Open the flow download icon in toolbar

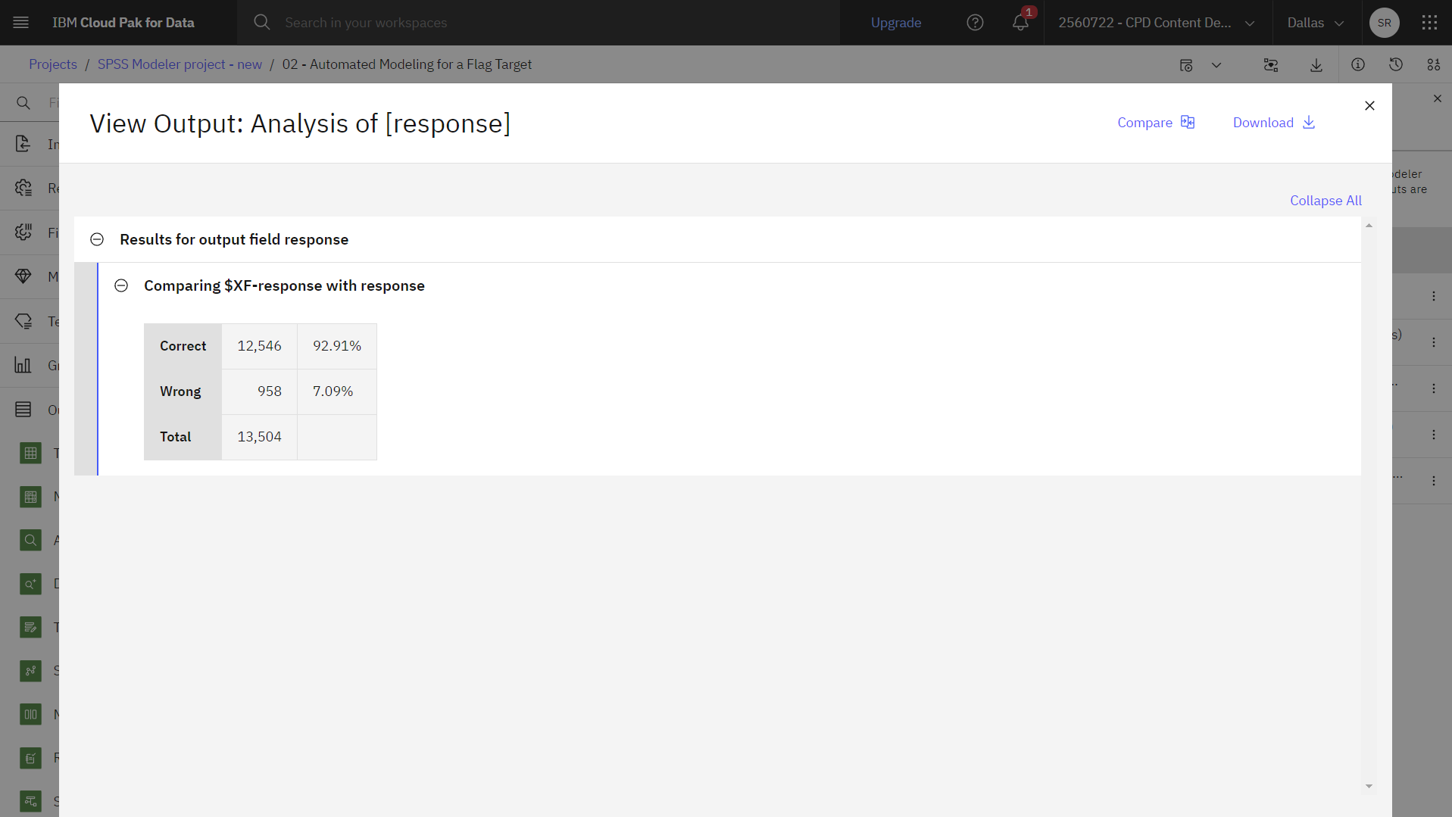coord(1316,65)
